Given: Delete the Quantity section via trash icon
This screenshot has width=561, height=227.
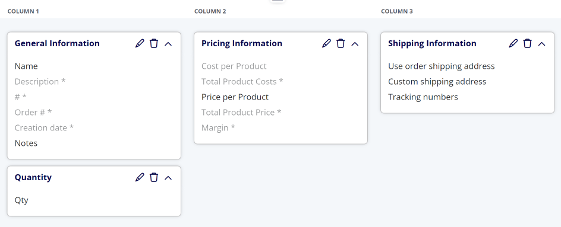Looking at the screenshot, I should tap(154, 177).
